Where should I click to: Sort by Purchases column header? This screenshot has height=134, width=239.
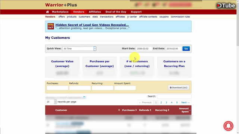[x=129, y=110]
